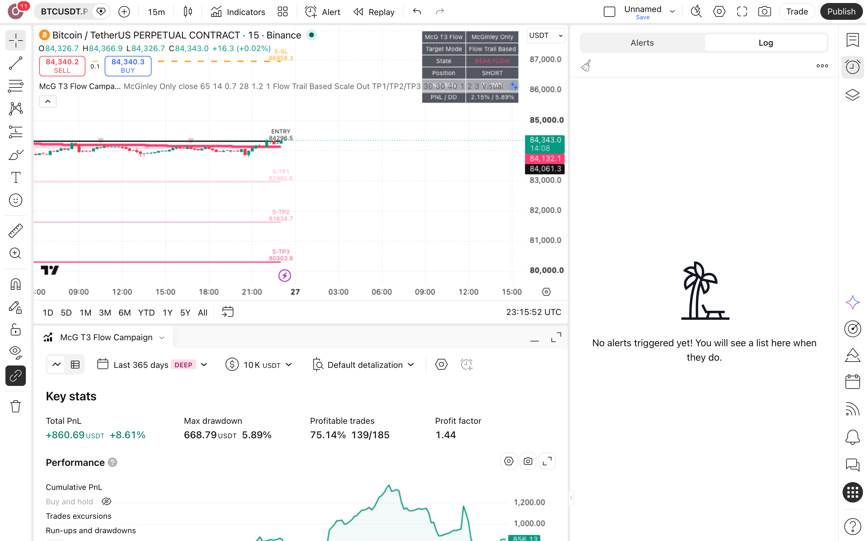Select the ruler measure tool

(x=16, y=231)
